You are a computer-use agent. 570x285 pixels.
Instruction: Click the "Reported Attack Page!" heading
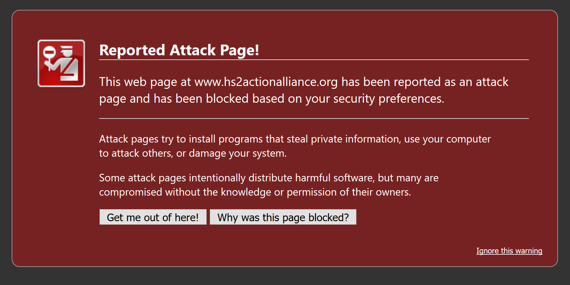[179, 50]
